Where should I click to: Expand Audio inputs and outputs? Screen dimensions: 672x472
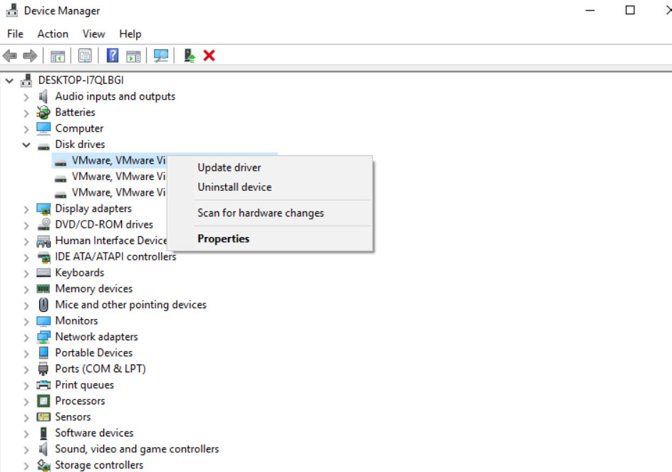click(x=26, y=98)
